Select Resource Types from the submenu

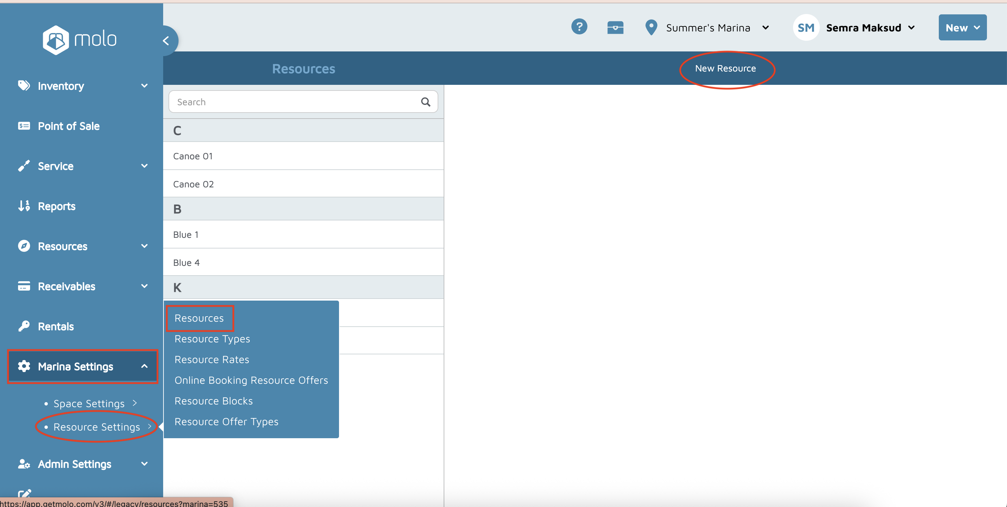pos(212,339)
